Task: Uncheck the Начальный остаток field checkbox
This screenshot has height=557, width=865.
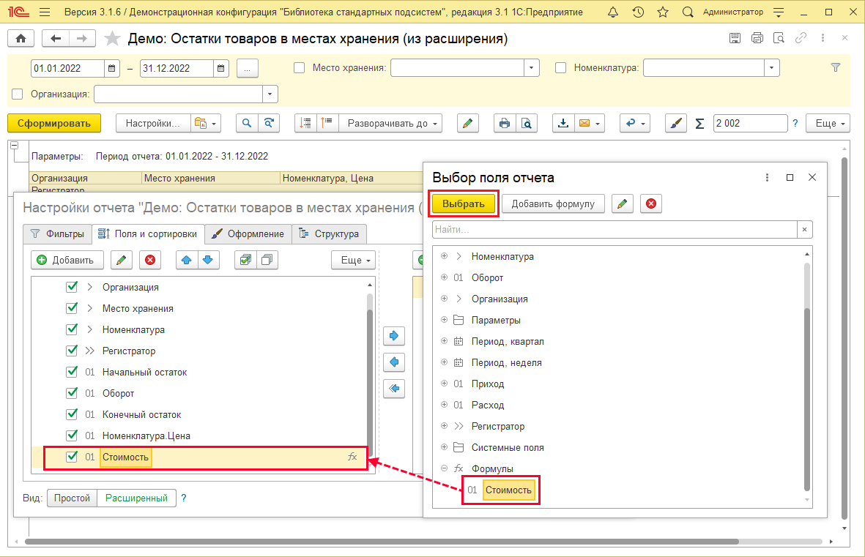Action: point(72,372)
